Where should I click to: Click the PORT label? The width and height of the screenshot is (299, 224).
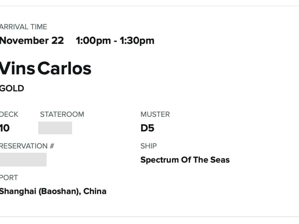[9, 178]
